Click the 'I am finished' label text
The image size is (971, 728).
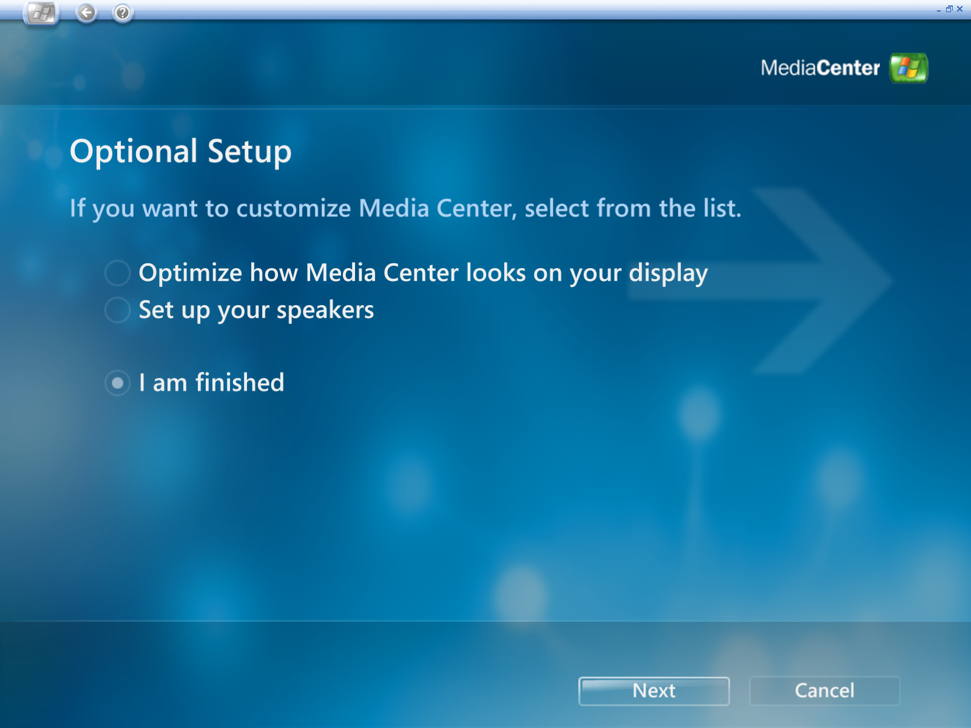tap(211, 383)
